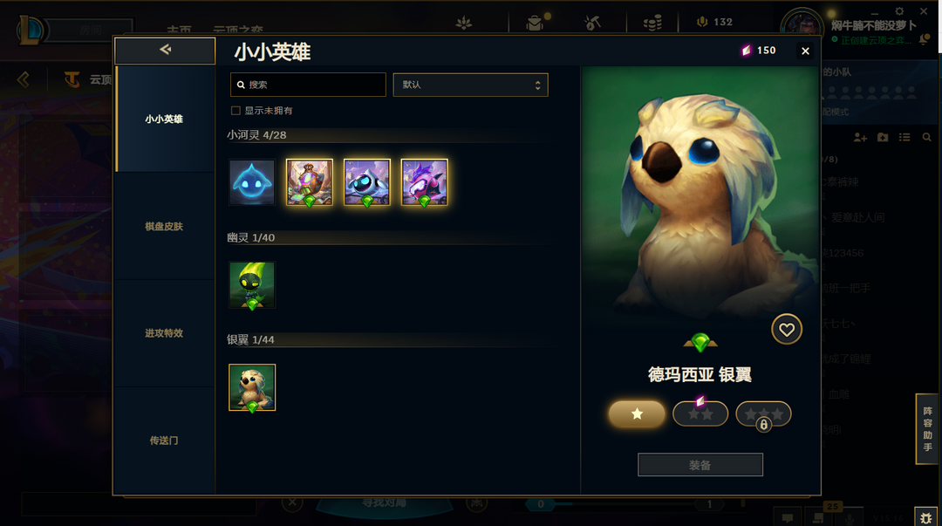The image size is (942, 526).
Task: Open the 默认 sort dropdown
Action: pos(470,85)
